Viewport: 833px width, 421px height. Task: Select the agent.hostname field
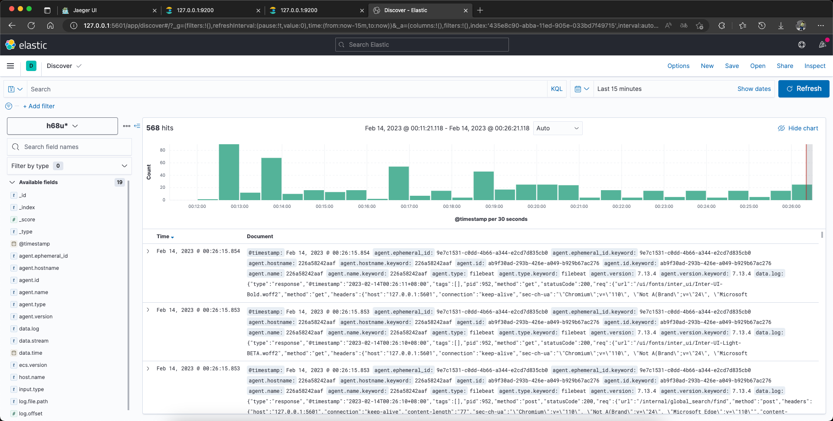point(39,268)
